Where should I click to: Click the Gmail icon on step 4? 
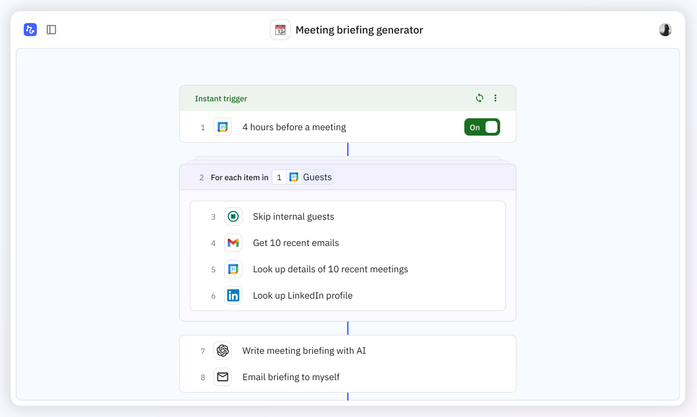233,243
